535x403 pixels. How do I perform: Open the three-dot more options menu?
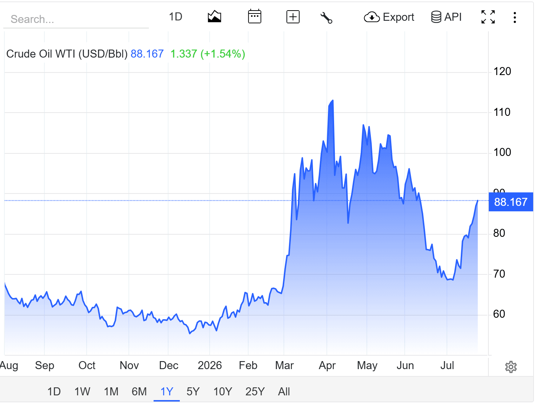(x=515, y=17)
